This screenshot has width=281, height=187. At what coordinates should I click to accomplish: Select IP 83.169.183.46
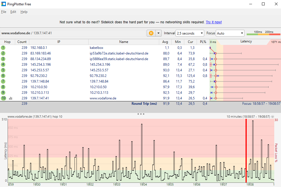(41, 53)
